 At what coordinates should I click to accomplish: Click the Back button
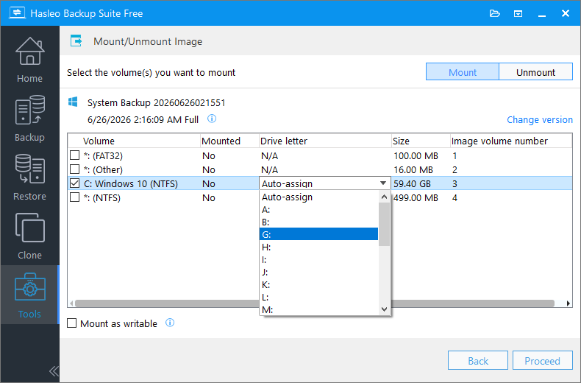coord(477,361)
